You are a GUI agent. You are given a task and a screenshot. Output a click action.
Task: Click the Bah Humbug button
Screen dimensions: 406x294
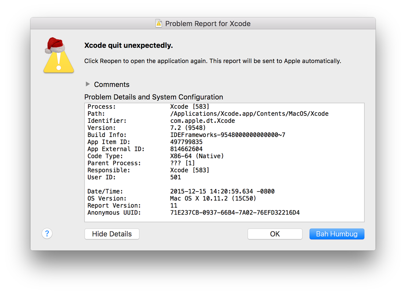tap(337, 234)
